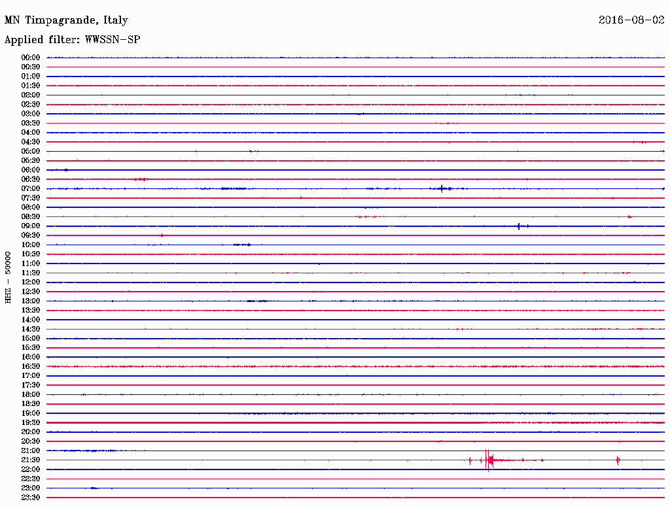Screen dimensions: 670x510
Task: Select the 23:00 time label
Action: (x=31, y=488)
